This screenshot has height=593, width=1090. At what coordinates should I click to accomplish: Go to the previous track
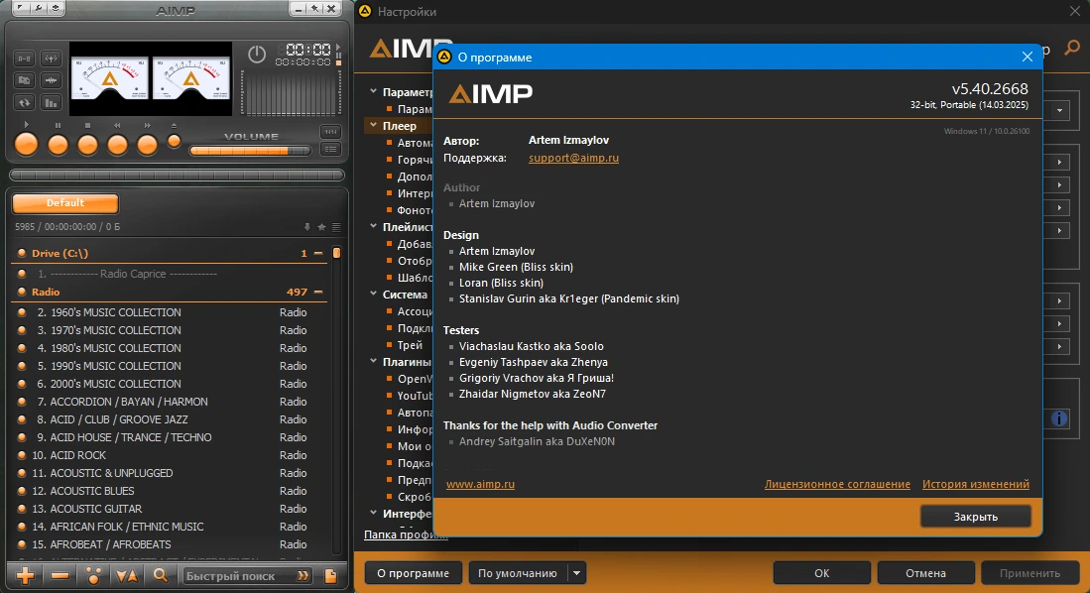coord(117,144)
